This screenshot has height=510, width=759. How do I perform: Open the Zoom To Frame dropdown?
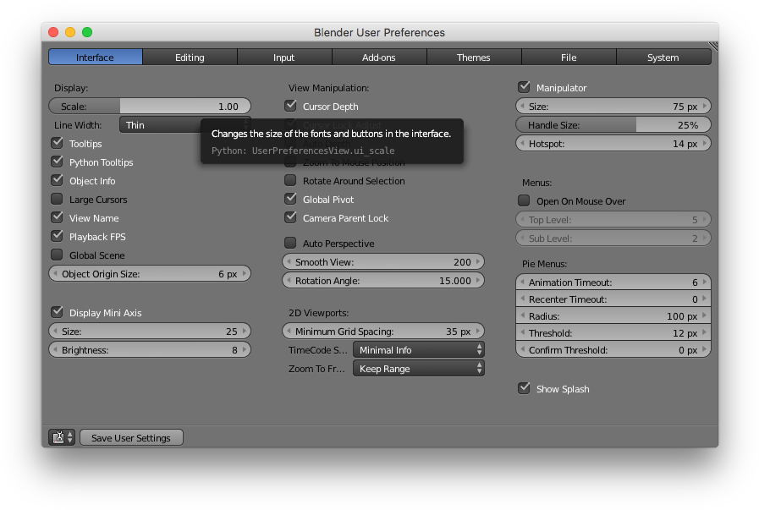tap(418, 367)
